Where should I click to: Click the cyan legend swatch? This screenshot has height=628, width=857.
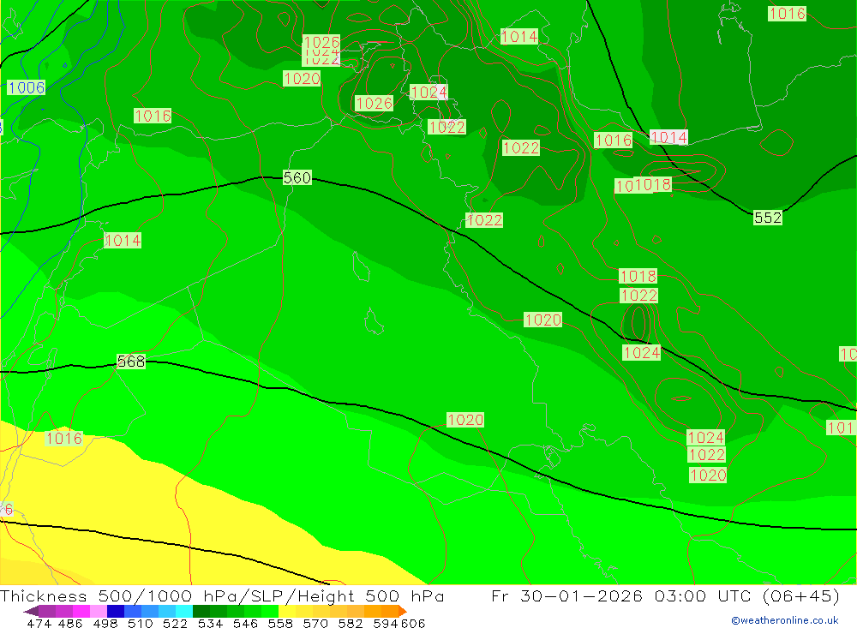tap(184, 611)
